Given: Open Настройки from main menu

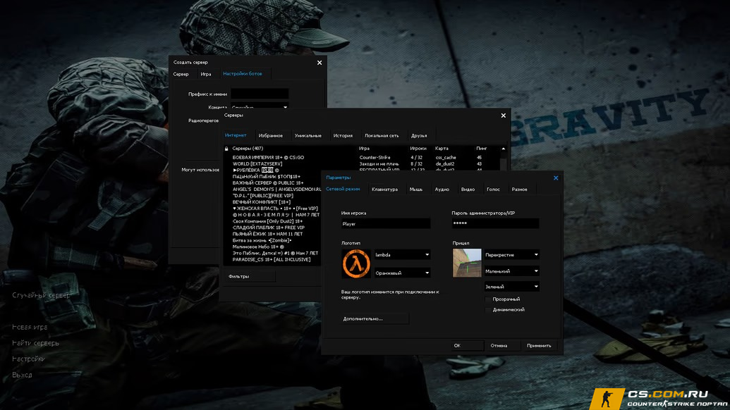Looking at the screenshot, I should tap(28, 359).
